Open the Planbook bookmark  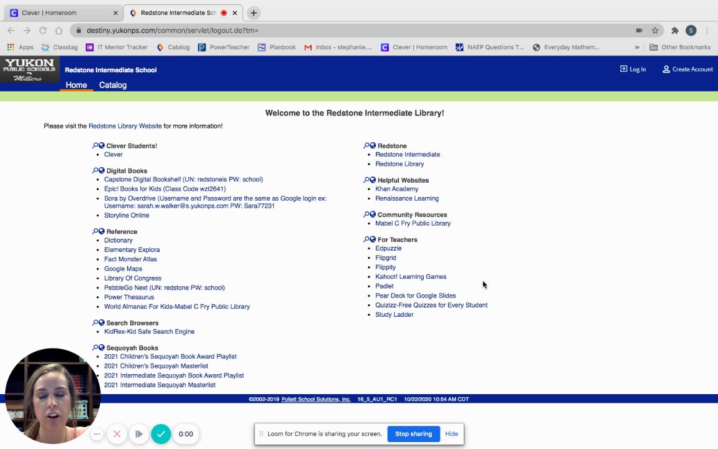[277, 47]
